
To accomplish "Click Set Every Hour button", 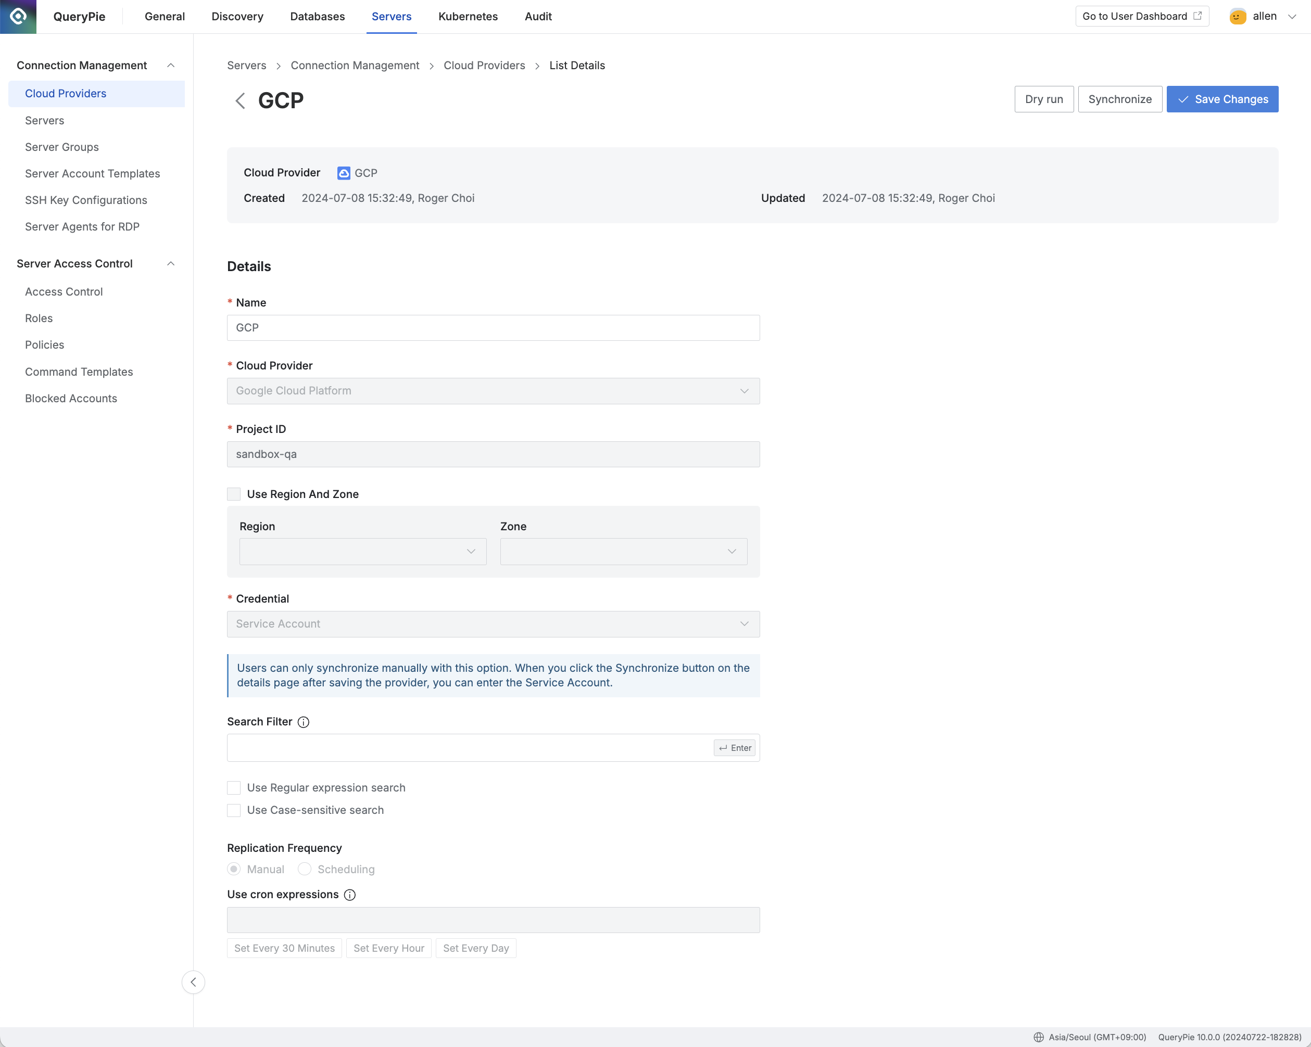I will pyautogui.click(x=389, y=948).
